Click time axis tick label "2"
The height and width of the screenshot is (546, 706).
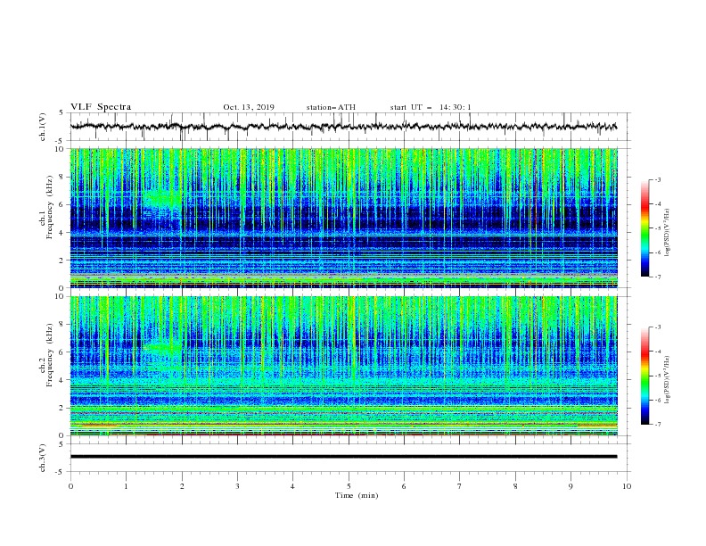point(182,486)
